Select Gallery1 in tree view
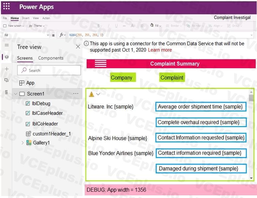This screenshot has height=198, width=257. click(41, 143)
